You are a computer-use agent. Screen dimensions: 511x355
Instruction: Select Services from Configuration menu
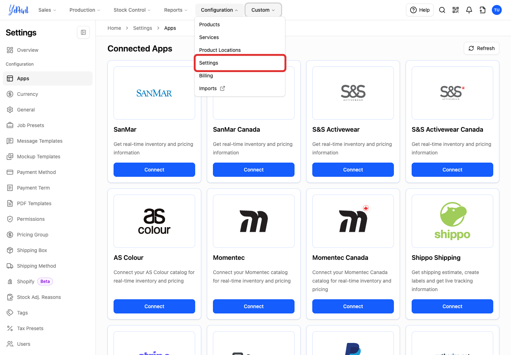(240, 37)
